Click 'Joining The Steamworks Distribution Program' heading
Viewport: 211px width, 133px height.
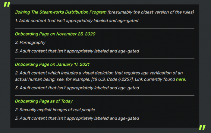(x=61, y=12)
